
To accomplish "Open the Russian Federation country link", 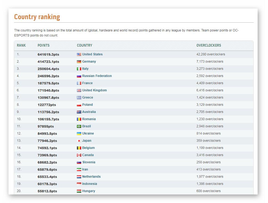I will (97, 76).
